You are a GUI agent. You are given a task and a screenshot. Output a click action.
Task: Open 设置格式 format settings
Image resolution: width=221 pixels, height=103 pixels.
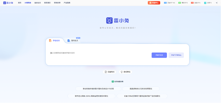pyautogui.click(x=110, y=72)
